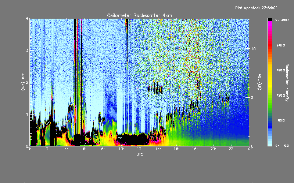Click the '>= 300.0' colorbar value
Viewport: 294px width, 183px height.
pos(282,20)
